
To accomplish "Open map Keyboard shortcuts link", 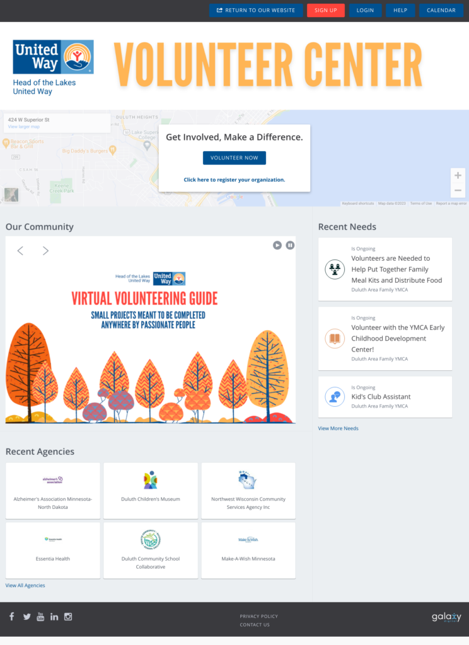I will 358,203.
